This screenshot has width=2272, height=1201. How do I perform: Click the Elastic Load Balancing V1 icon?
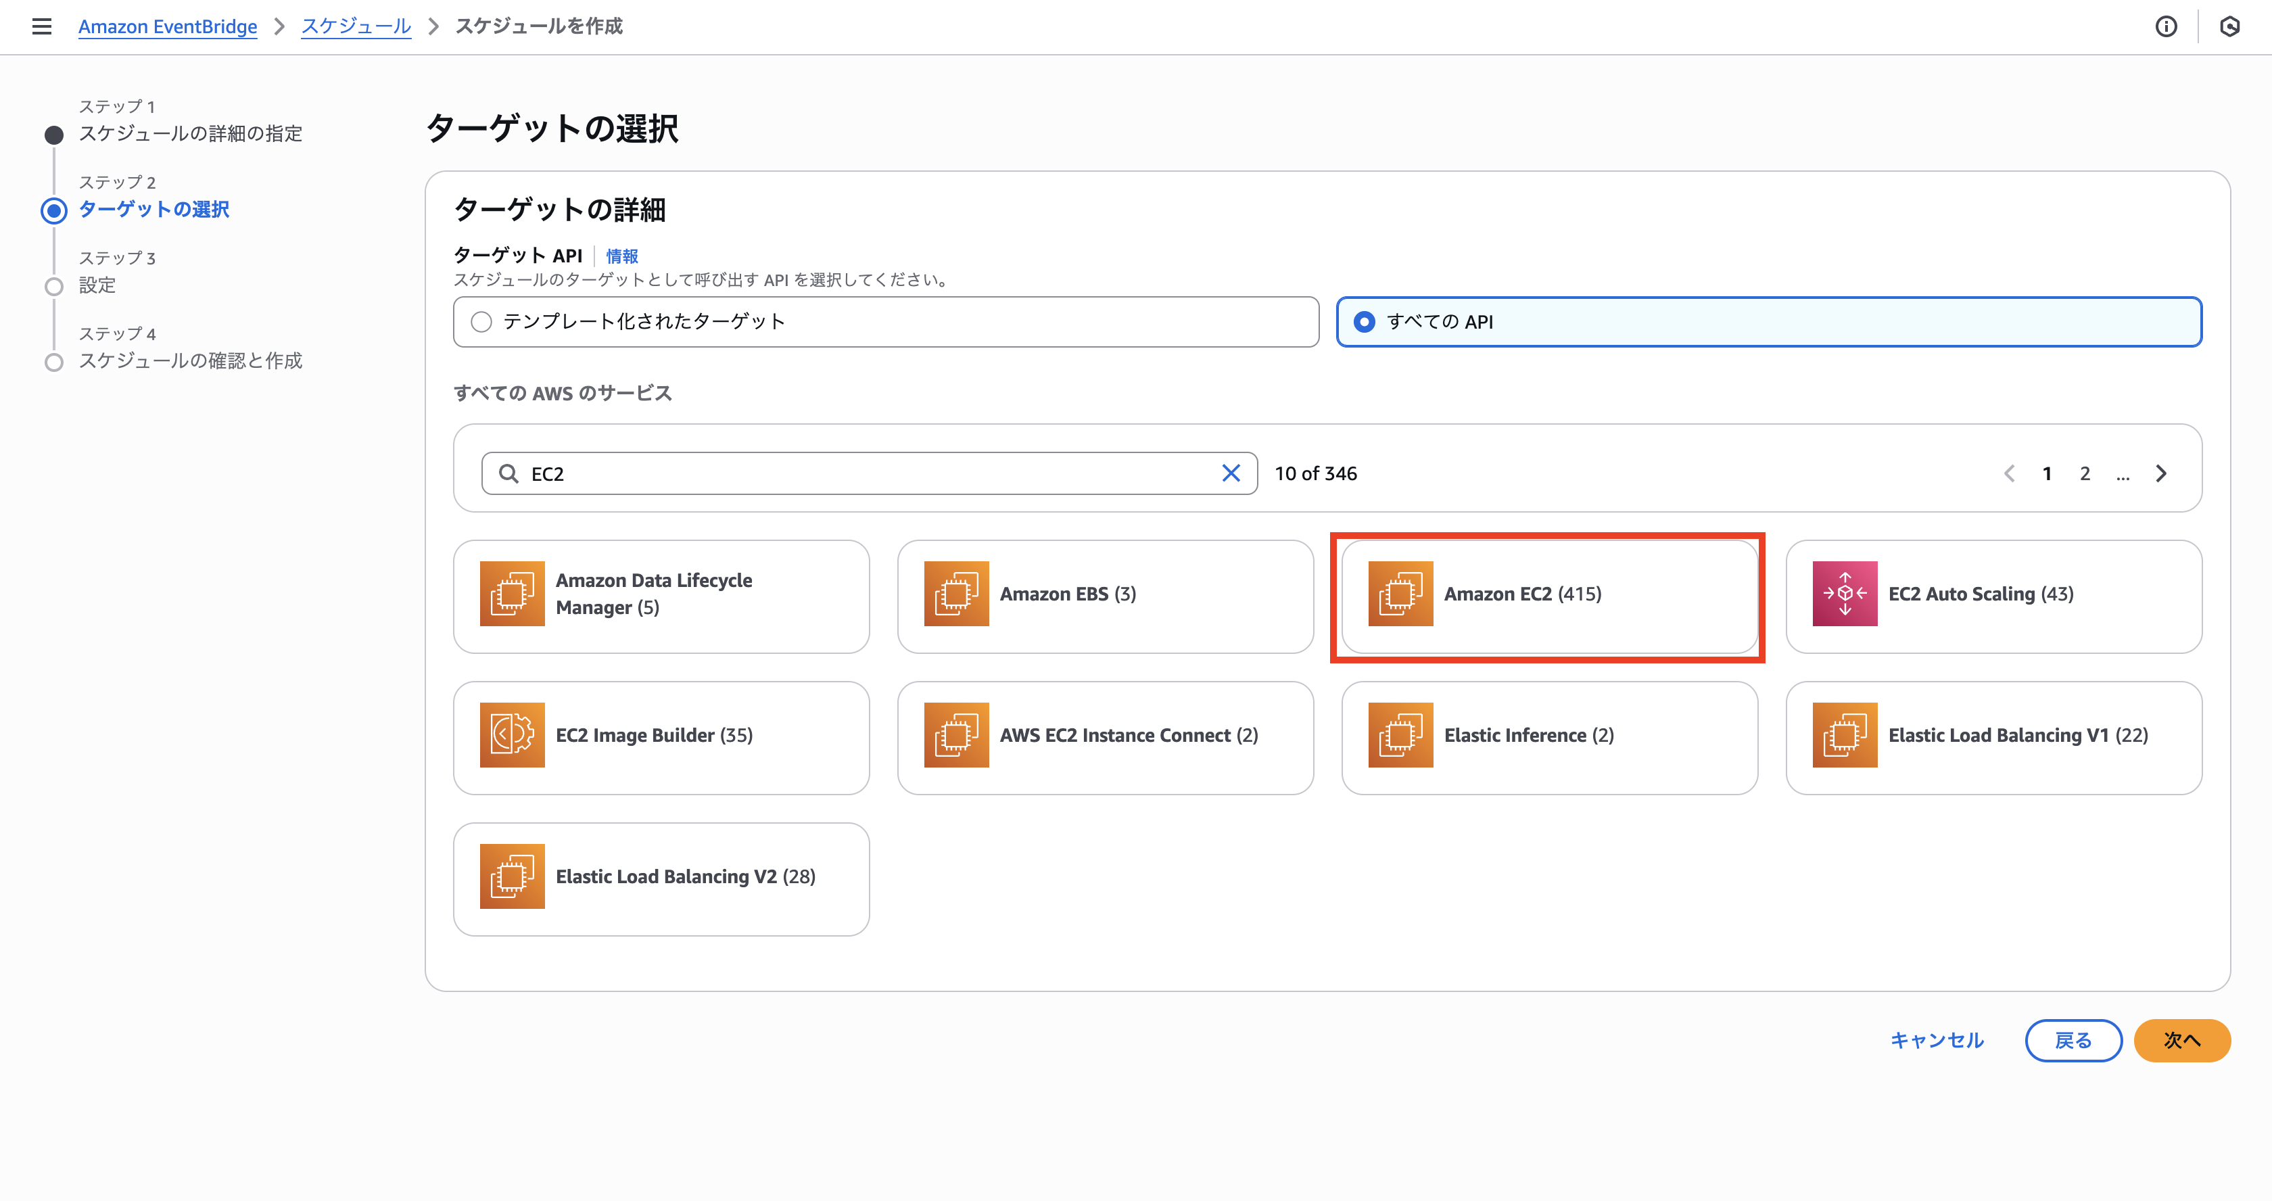[x=1845, y=734]
